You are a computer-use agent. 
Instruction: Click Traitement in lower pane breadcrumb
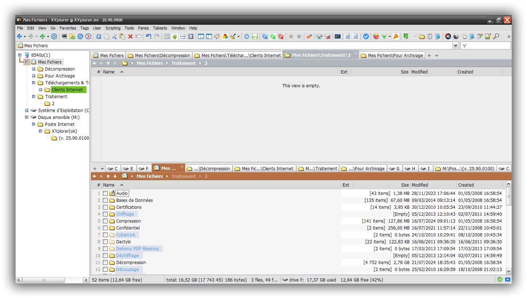coord(184,176)
